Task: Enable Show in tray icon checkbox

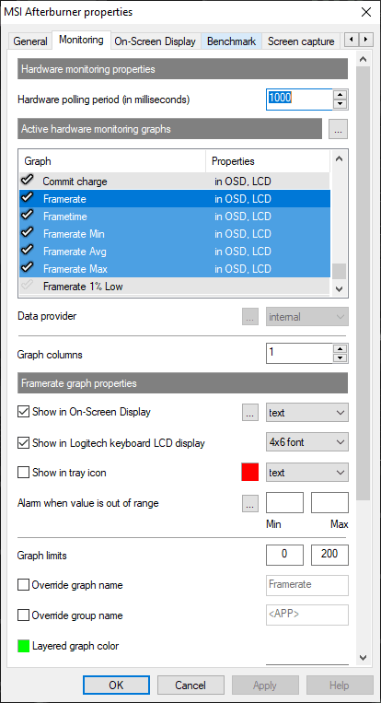Action: (x=23, y=473)
